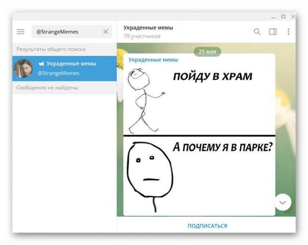Viewport: 308px width, 245px height.
Task: Click the sender name above the meme
Action: 153,60
